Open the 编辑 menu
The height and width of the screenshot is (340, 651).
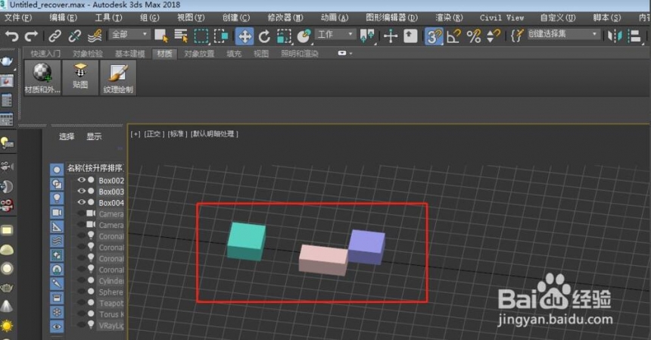tap(63, 17)
